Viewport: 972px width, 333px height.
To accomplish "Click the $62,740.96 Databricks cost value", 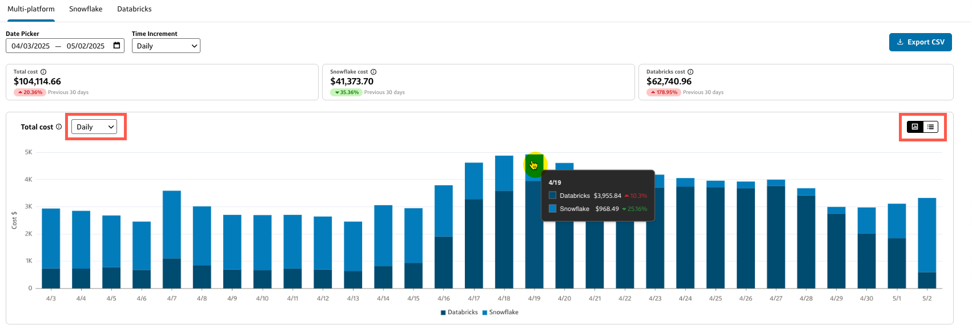I will click(x=669, y=82).
